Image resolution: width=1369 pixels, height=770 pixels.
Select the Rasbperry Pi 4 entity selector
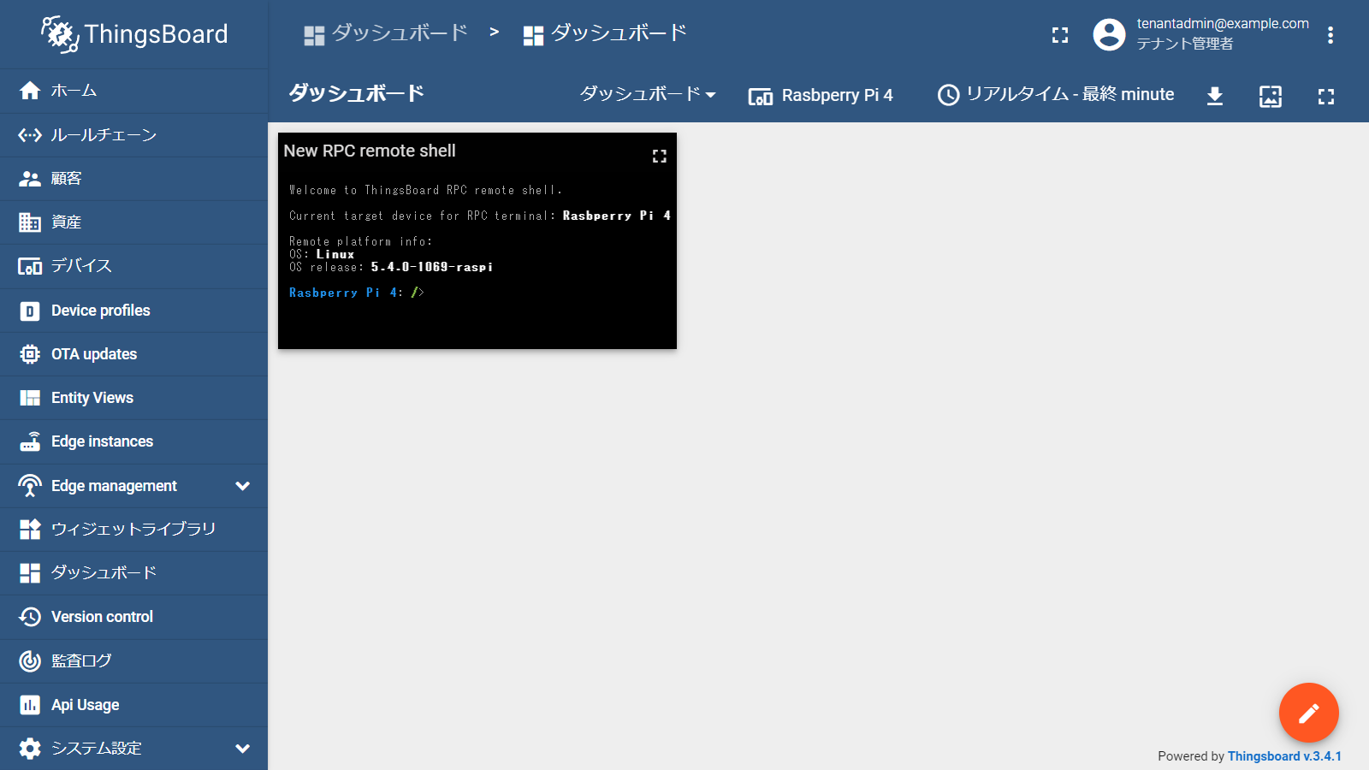point(821,95)
